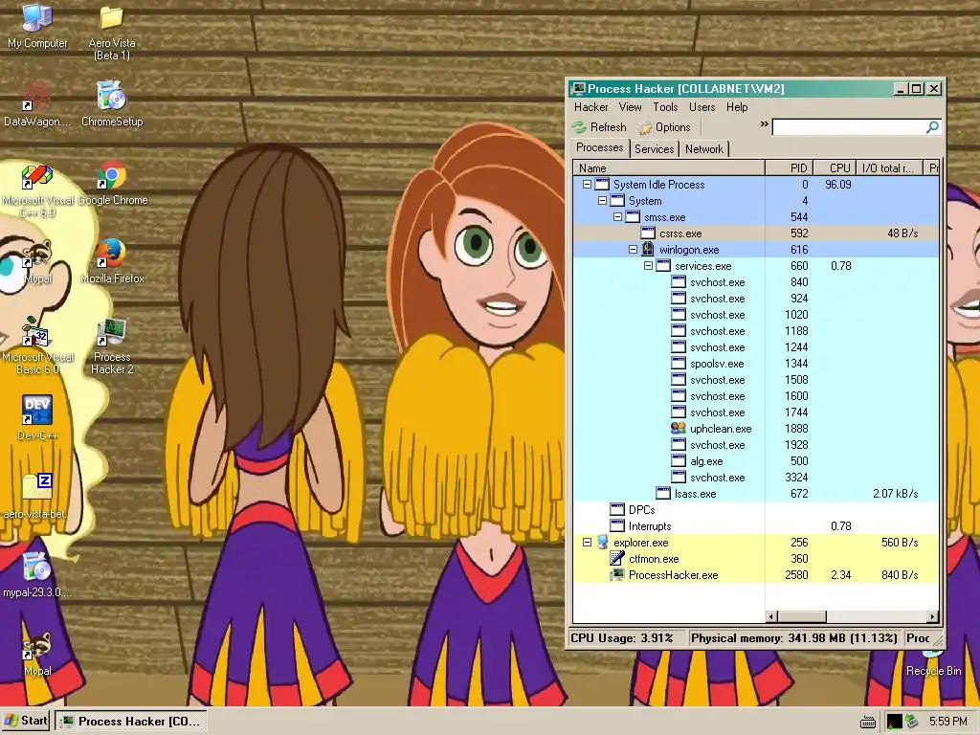Click the horizontal scrollbar thumb
Image resolution: width=980 pixels, height=735 pixels.
(x=802, y=616)
